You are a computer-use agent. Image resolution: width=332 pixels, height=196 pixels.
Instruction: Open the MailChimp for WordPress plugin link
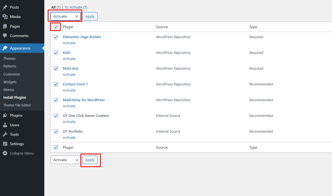click(x=84, y=100)
